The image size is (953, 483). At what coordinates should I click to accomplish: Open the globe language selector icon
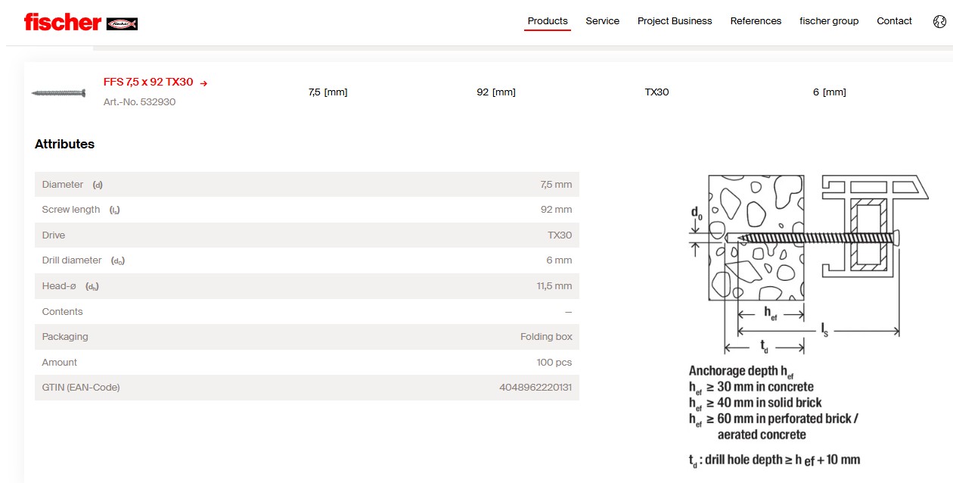tap(939, 21)
